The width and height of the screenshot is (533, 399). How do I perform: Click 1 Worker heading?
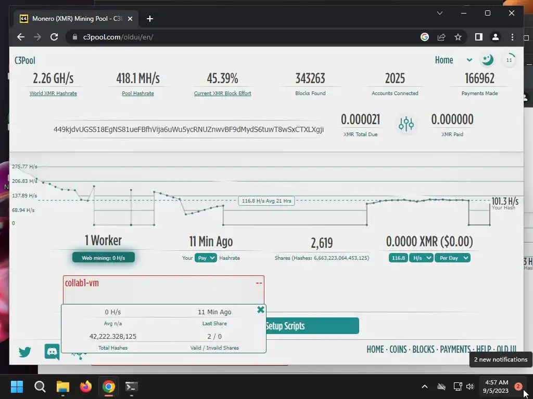point(104,241)
